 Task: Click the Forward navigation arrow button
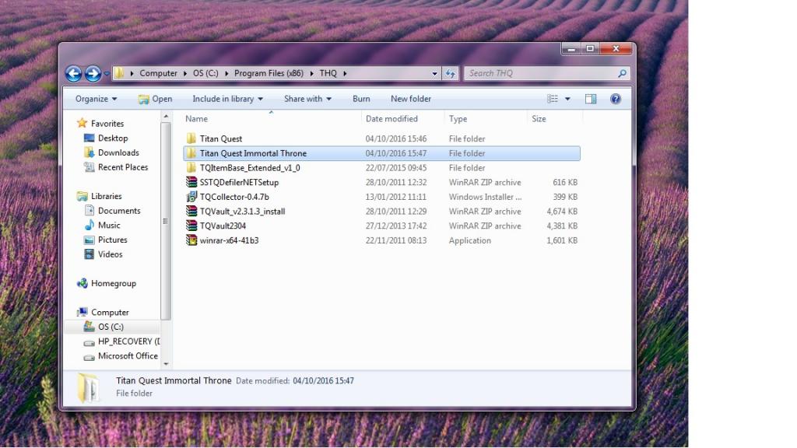click(x=93, y=74)
